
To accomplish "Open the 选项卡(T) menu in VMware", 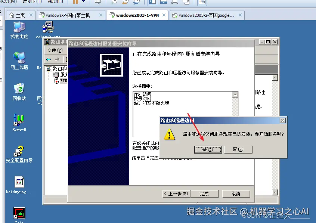I will (x=32, y=1).
